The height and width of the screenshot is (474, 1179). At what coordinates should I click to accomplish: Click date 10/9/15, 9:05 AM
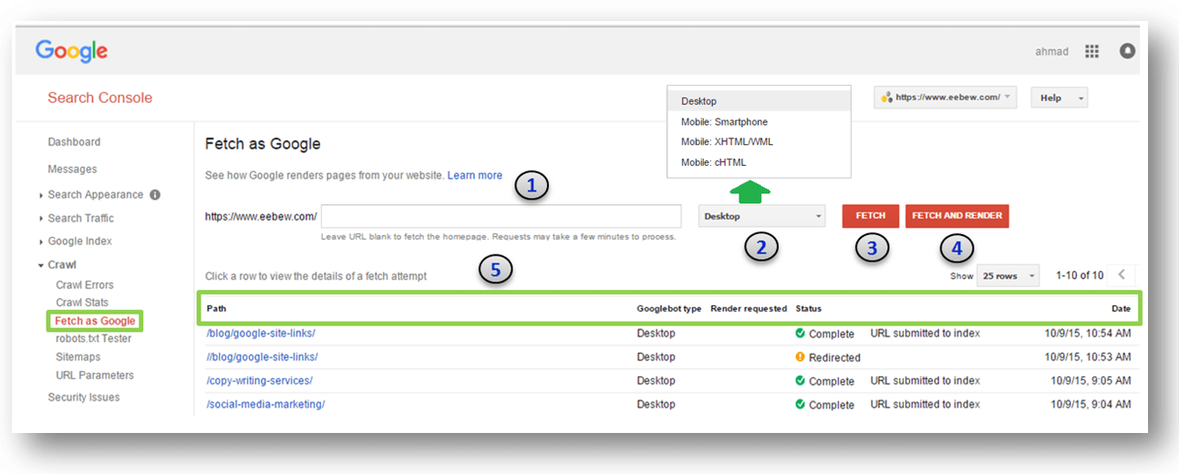click(x=1091, y=381)
